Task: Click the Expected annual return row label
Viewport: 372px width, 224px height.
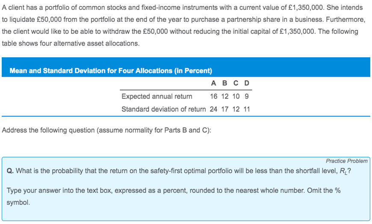Action: (157, 96)
